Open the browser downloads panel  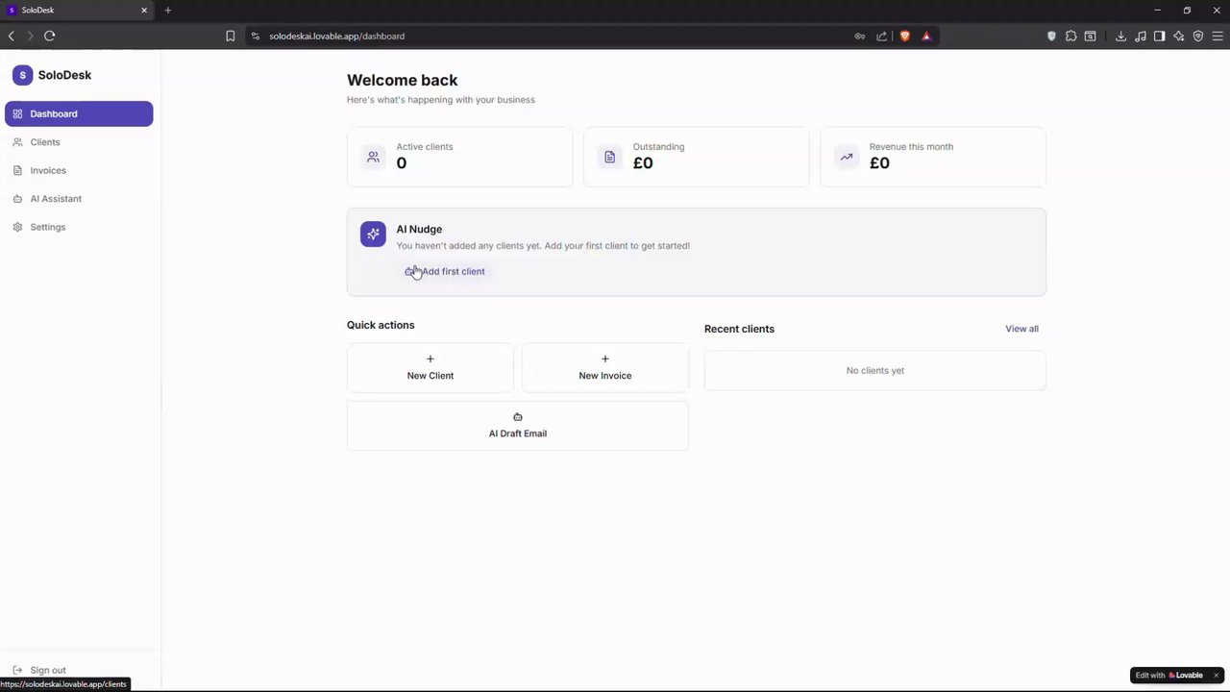(1120, 36)
